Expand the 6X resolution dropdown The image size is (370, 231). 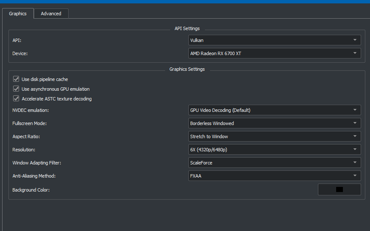click(274, 150)
